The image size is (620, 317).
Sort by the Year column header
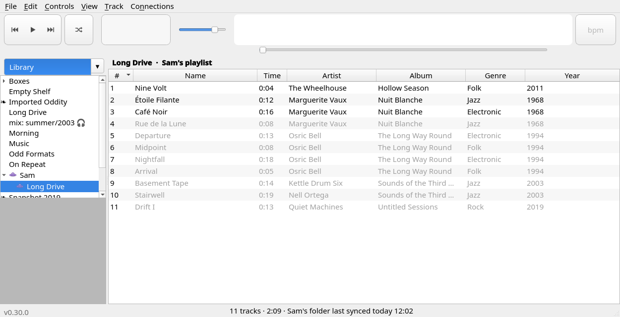pos(572,76)
